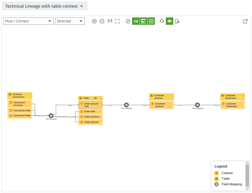
Task: Toggle the green list legend button
Action: coord(151,21)
